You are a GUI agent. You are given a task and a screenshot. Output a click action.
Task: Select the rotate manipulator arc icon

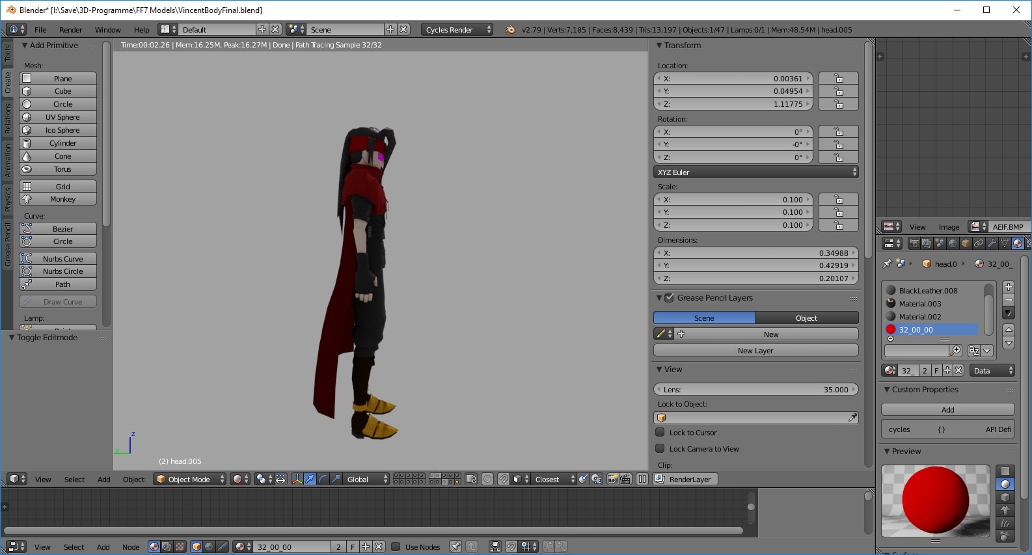(x=323, y=479)
